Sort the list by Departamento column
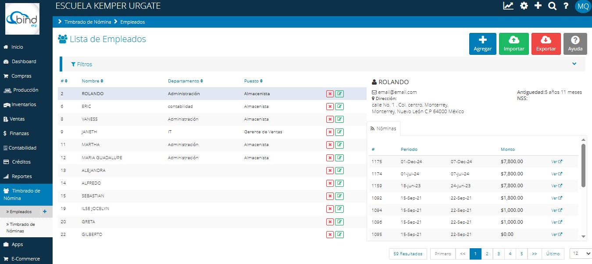The image size is (592, 264). click(x=185, y=81)
